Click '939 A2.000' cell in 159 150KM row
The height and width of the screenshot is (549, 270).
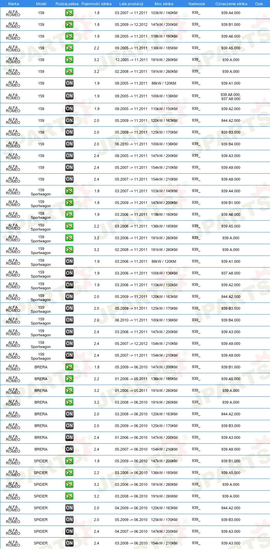click(231, 109)
